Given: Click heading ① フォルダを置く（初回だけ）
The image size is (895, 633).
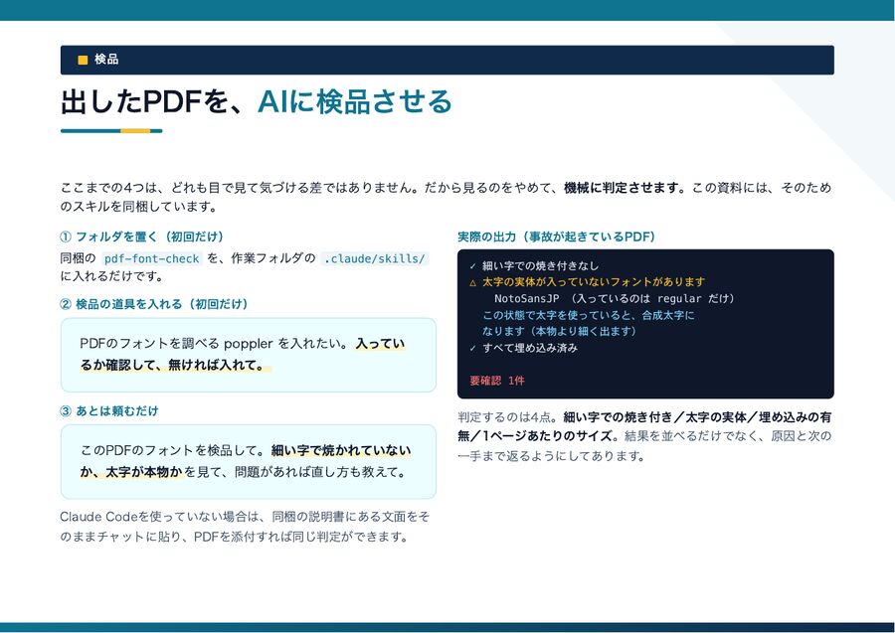Looking at the screenshot, I should (x=141, y=237).
